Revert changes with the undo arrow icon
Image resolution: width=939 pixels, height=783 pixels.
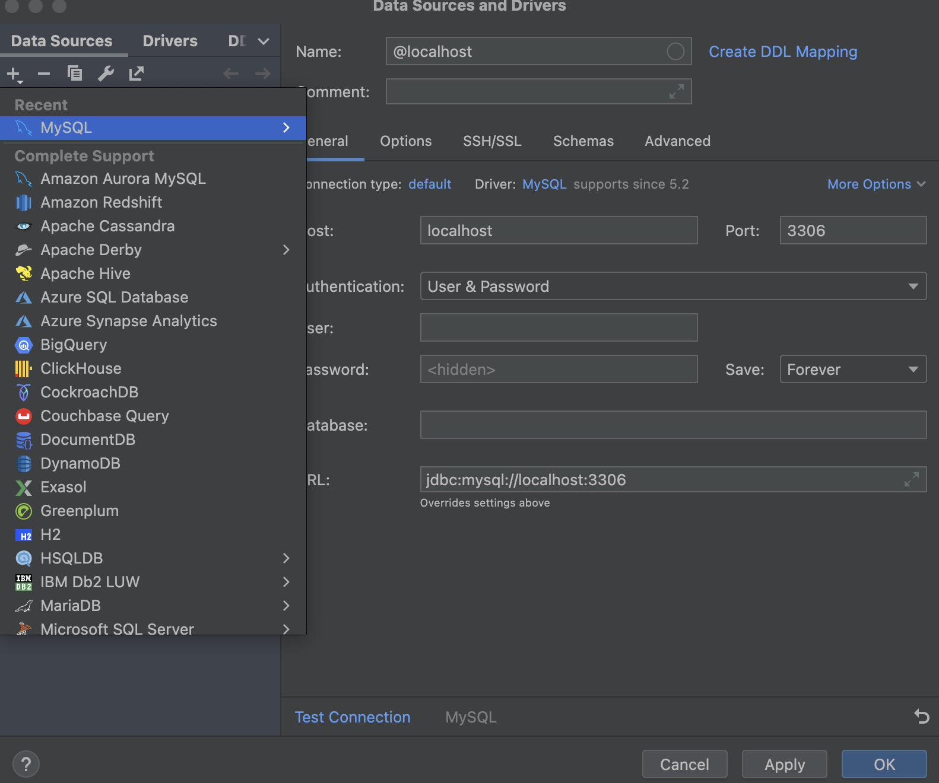coord(921,717)
